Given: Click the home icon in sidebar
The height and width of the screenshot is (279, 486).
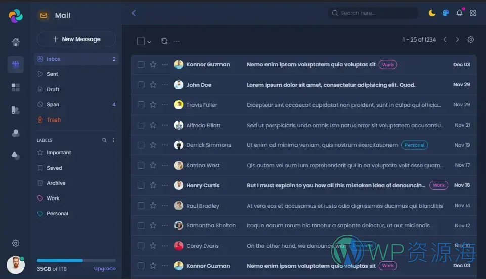Looking at the screenshot, I should coord(16,42).
